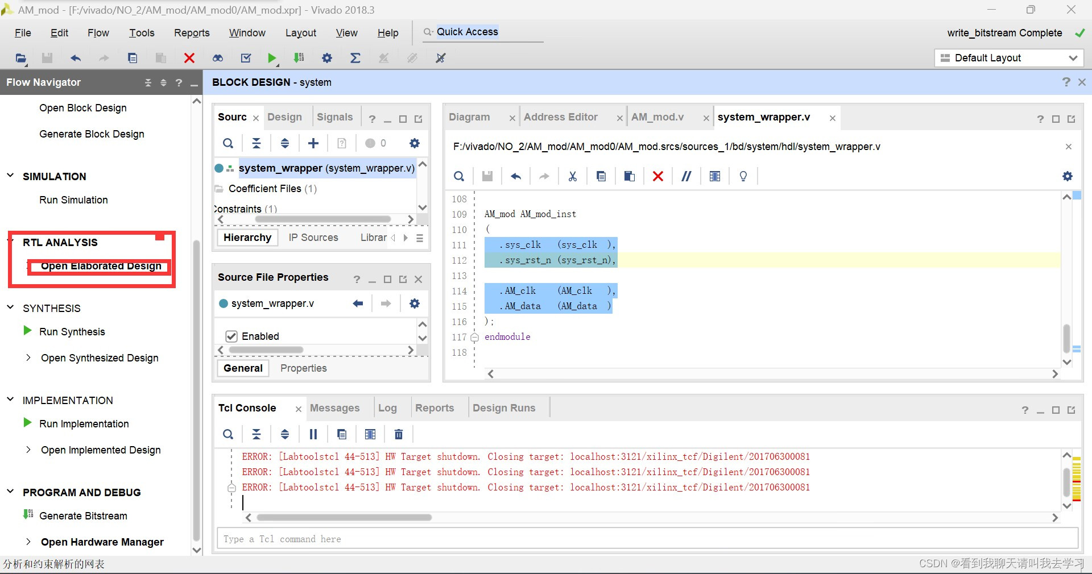Open the Default Layout dropdown
Screen dimensions: 1092x574
click(x=1009, y=58)
